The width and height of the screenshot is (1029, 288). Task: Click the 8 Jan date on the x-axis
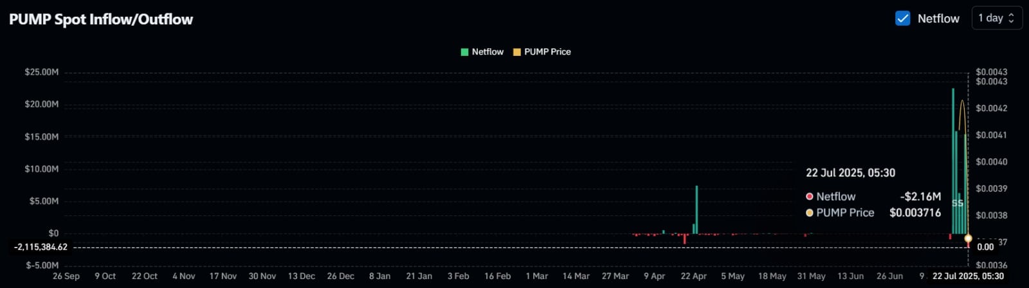(379, 276)
